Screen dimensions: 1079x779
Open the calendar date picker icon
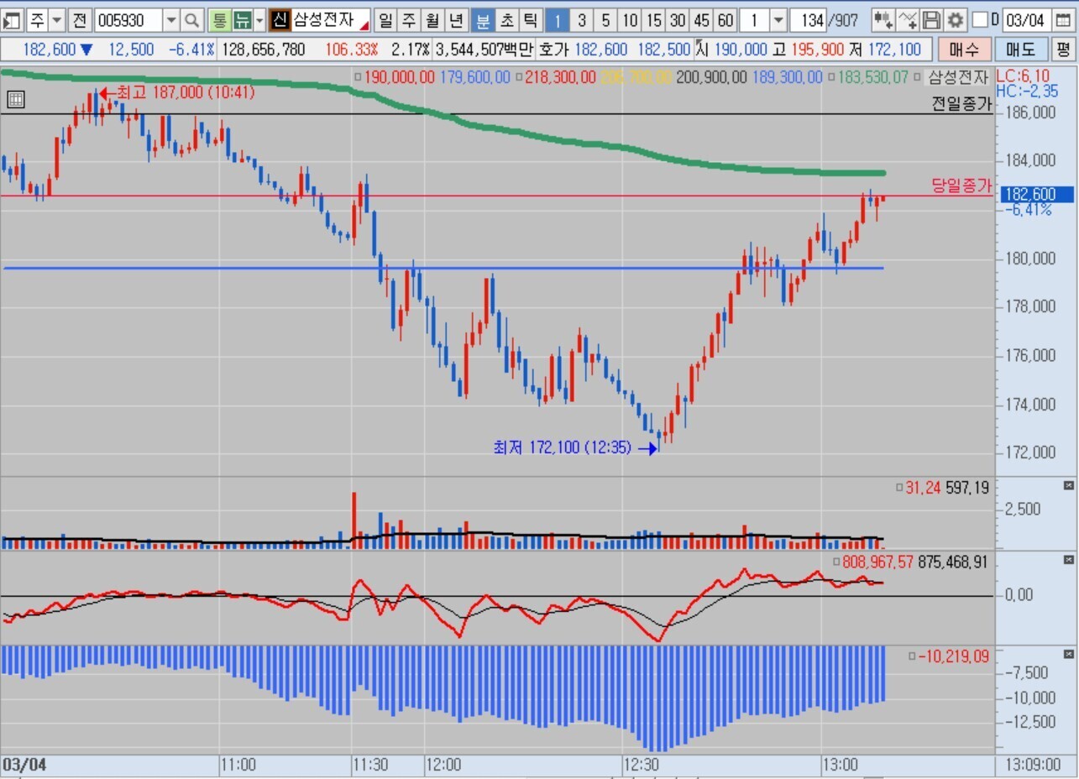(1061, 20)
